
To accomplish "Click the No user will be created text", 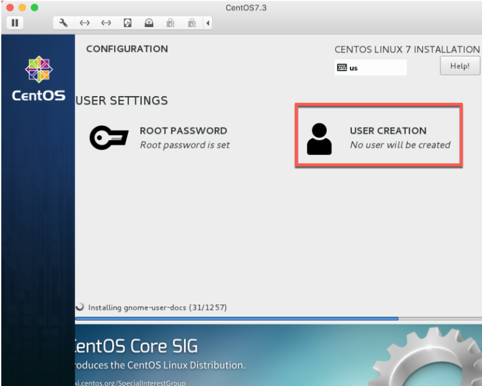I will [400, 145].
